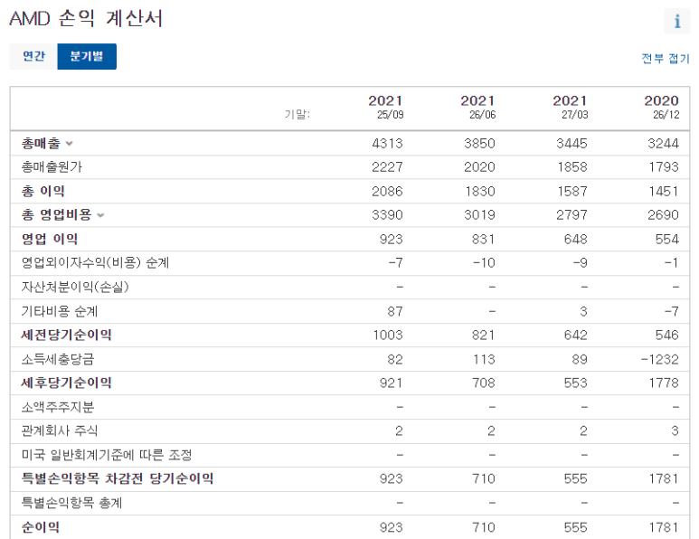Click the 총매출원가 row label
Viewport: 699px width, 539px height.
click(52, 167)
